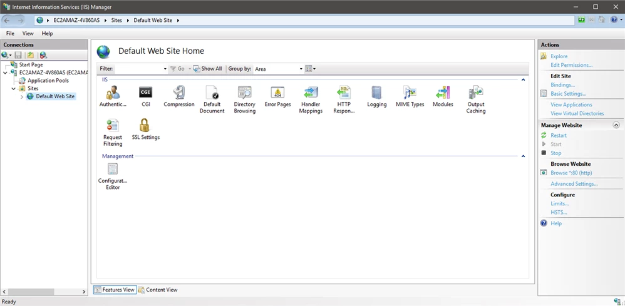Open Output Caching feature
The width and height of the screenshot is (625, 306).
476,99
